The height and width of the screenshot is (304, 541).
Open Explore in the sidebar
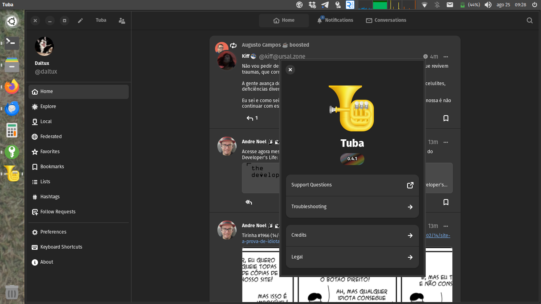pyautogui.click(x=48, y=106)
